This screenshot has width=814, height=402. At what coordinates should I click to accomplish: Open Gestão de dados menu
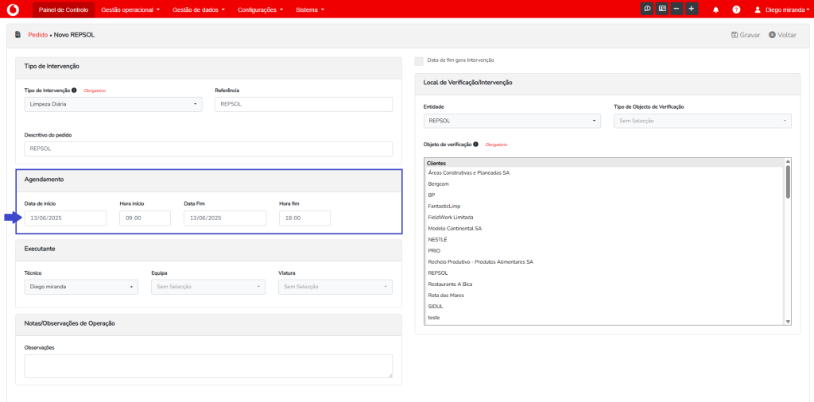click(x=198, y=10)
